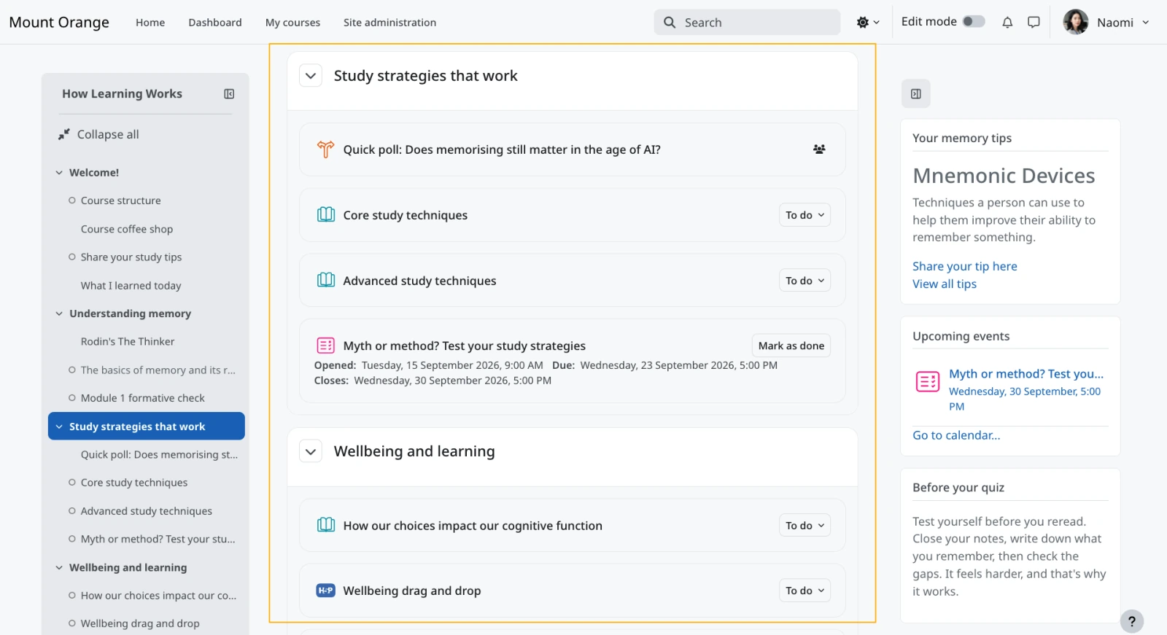The width and height of the screenshot is (1167, 635).
Task: Click the group mode icon on Quick poll
Action: pos(819,149)
